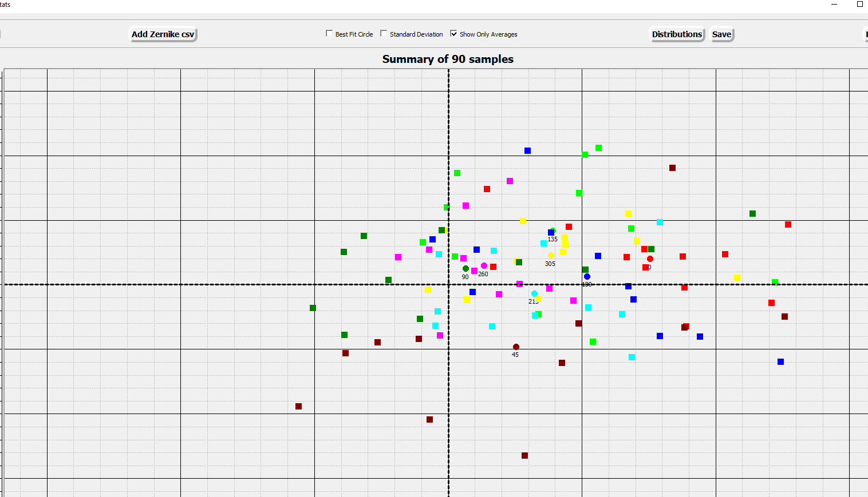868x497 pixels.
Task: Enable the Best Fit Circle option
Action: pos(330,33)
